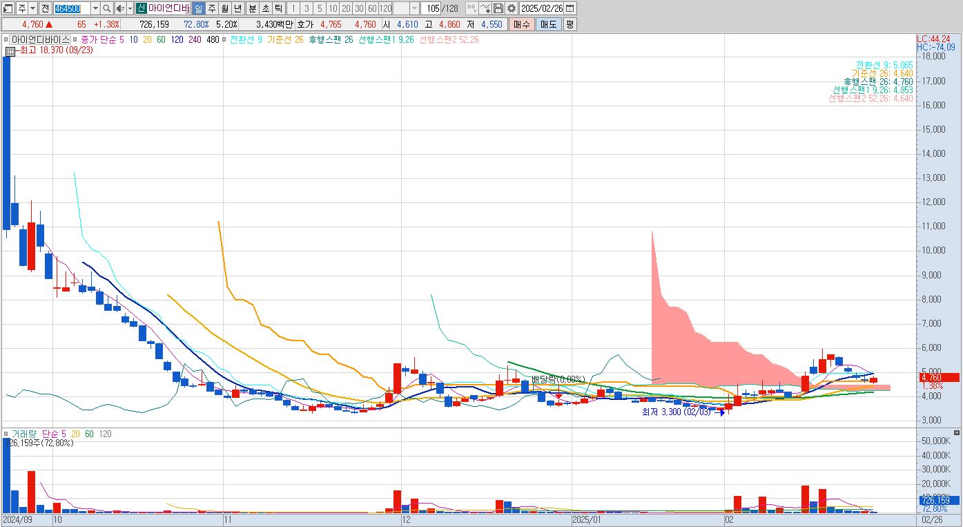Image resolution: width=963 pixels, height=527 pixels.
Task: Click the 평 button
Action: [570, 24]
